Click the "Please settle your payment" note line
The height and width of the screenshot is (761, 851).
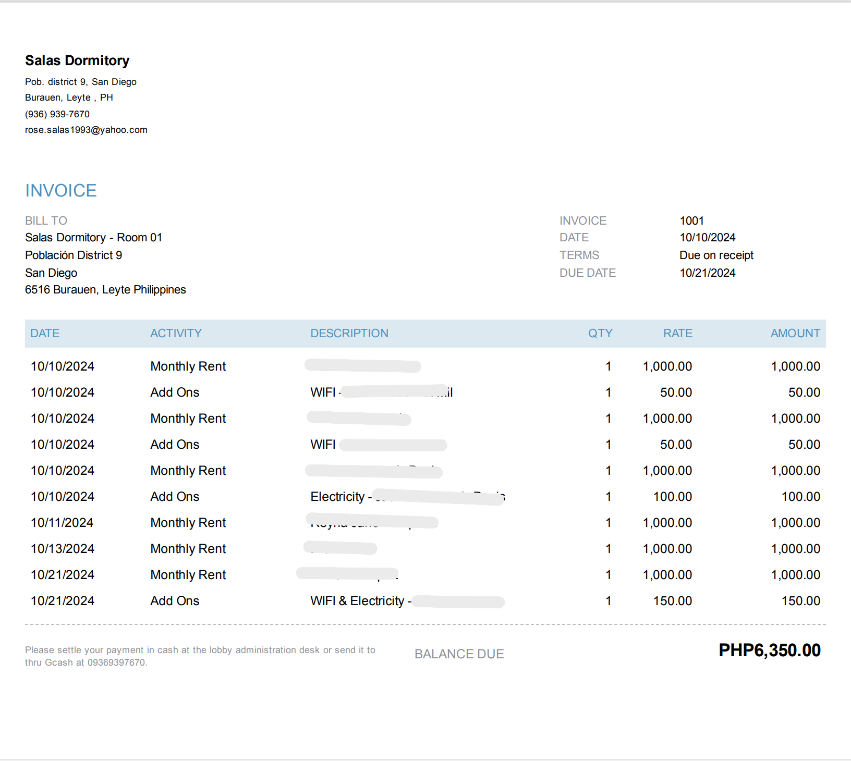point(200,650)
